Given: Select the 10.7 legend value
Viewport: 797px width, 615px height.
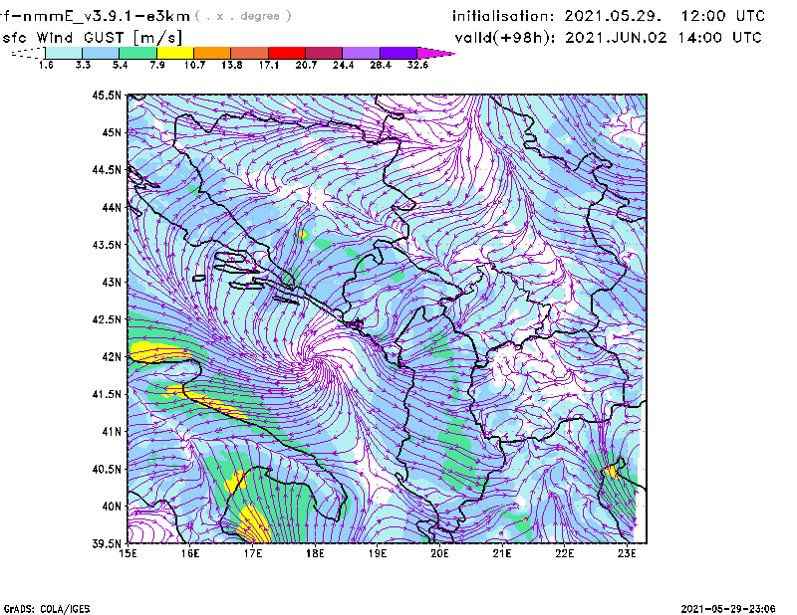Looking at the screenshot, I should (x=194, y=65).
